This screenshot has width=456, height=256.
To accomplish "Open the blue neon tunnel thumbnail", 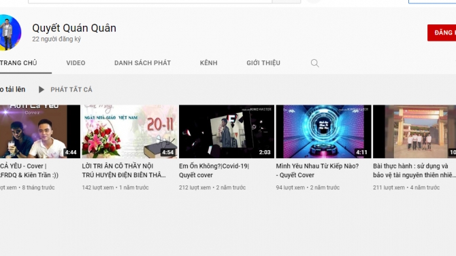I will click(323, 132).
